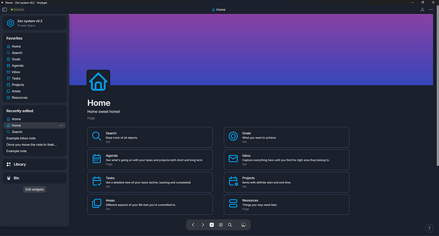The height and width of the screenshot is (236, 439).
Task: Open the Goals card link
Action: (286, 137)
